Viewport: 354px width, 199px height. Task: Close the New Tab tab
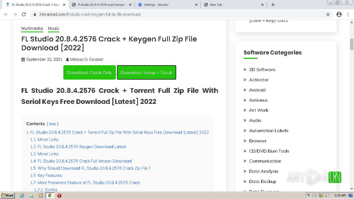262,5
